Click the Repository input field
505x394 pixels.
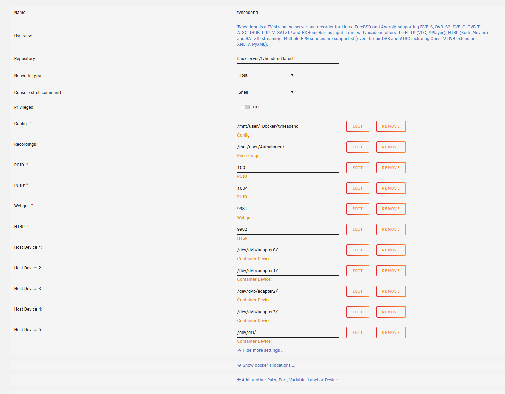pos(288,59)
